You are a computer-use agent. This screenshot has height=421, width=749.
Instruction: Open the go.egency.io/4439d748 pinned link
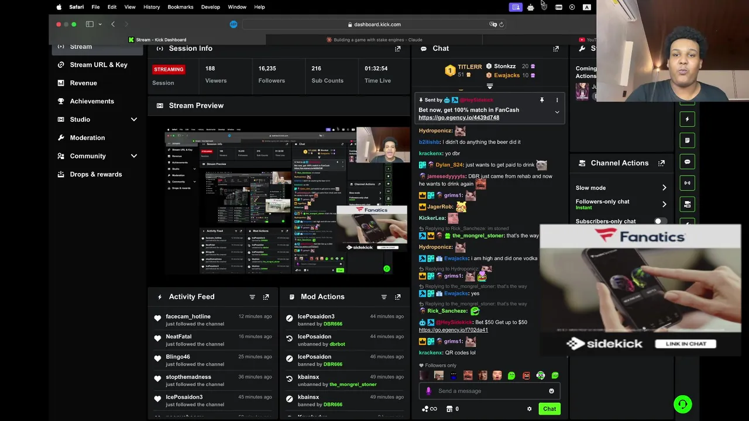[459, 118]
